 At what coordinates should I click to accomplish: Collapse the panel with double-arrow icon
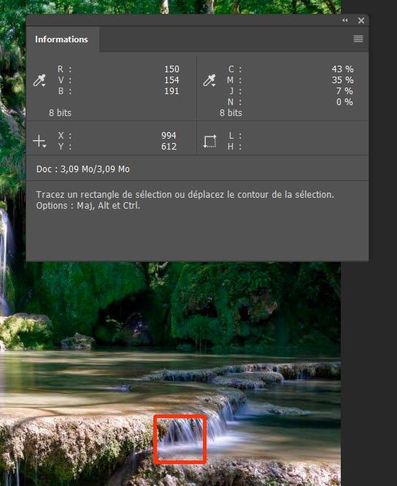[344, 20]
